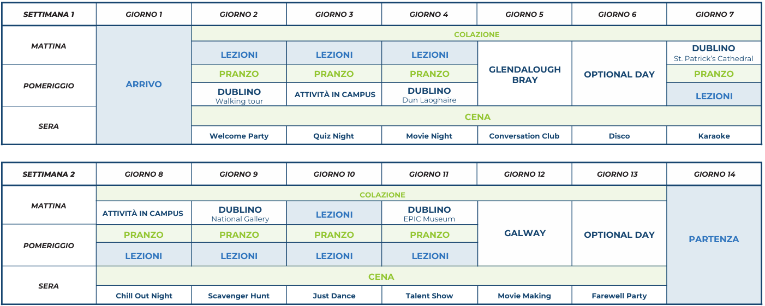
Task: Select Dublino St. Patrick's Cathedral cell
Action: (x=714, y=53)
